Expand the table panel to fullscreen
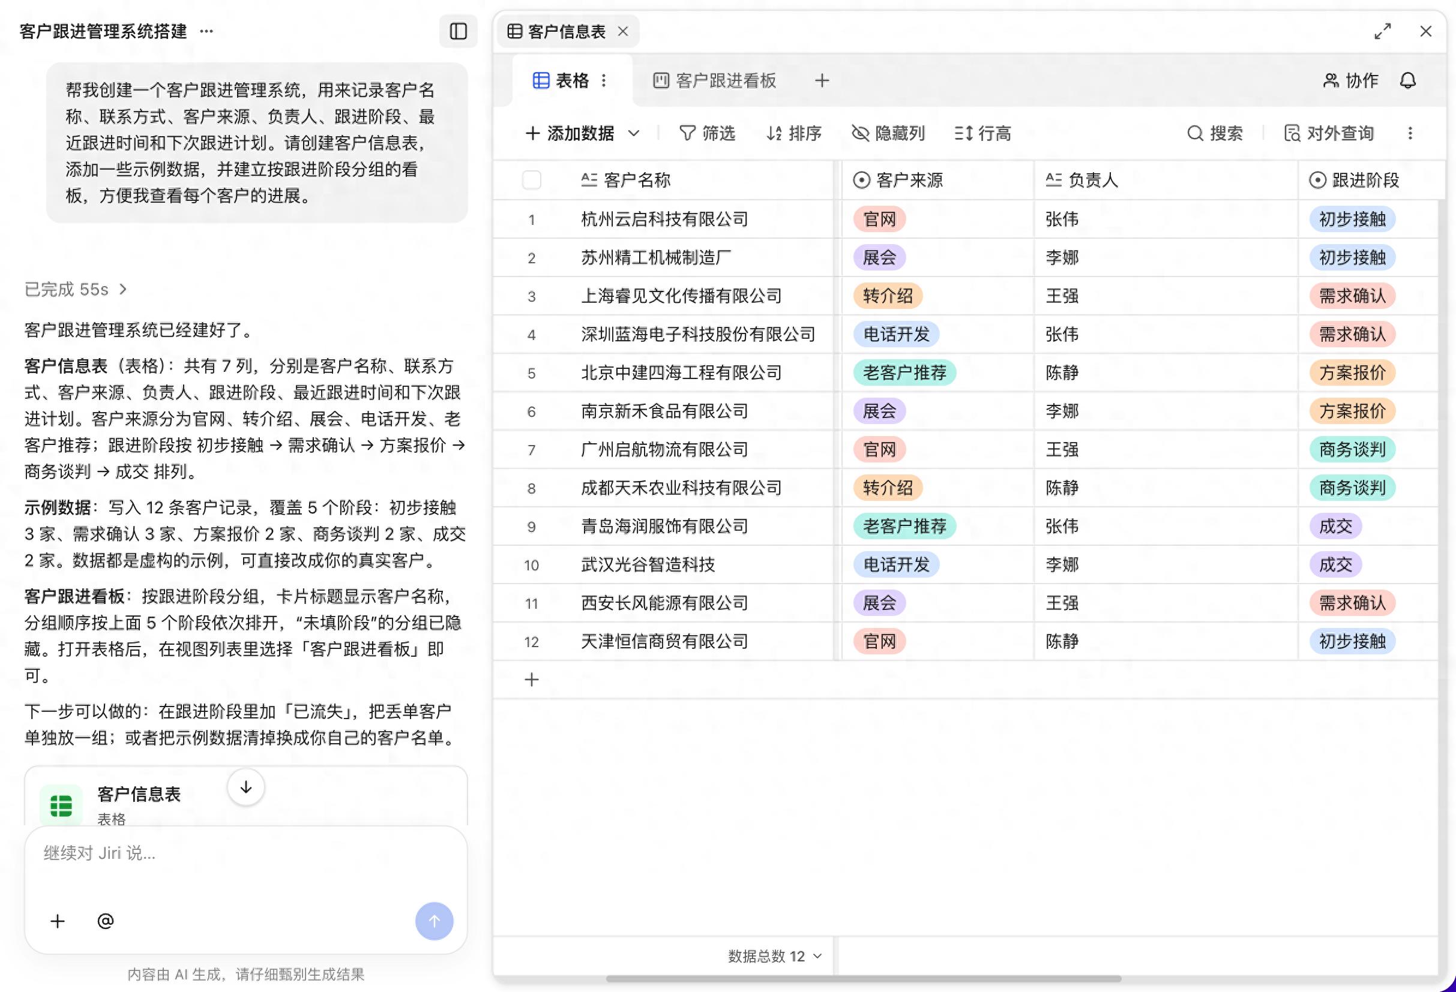1456x992 pixels. (x=1382, y=31)
